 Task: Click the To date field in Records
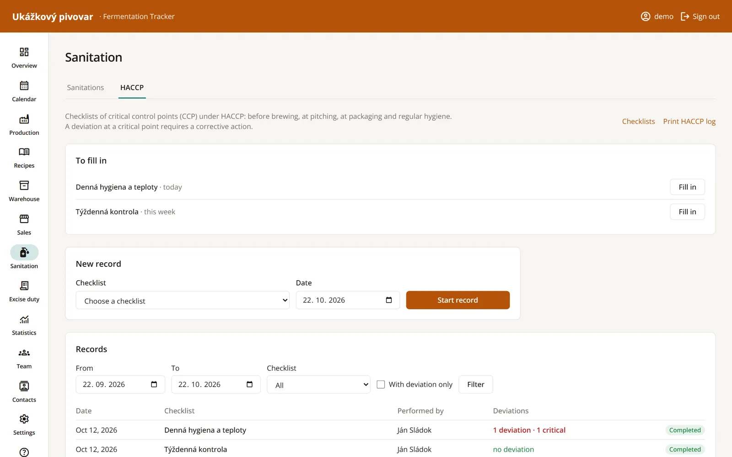216,384
